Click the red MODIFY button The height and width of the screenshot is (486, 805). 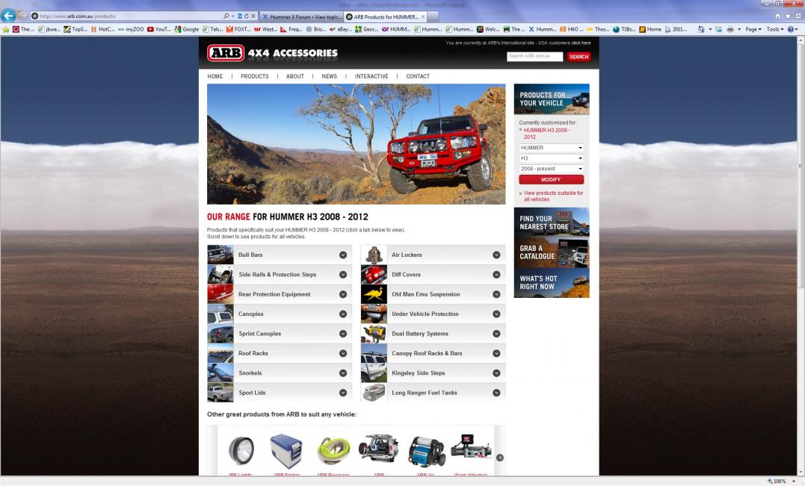click(x=552, y=179)
